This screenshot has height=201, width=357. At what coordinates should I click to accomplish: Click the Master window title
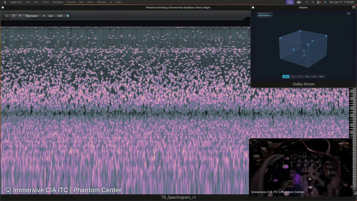(x=303, y=8)
